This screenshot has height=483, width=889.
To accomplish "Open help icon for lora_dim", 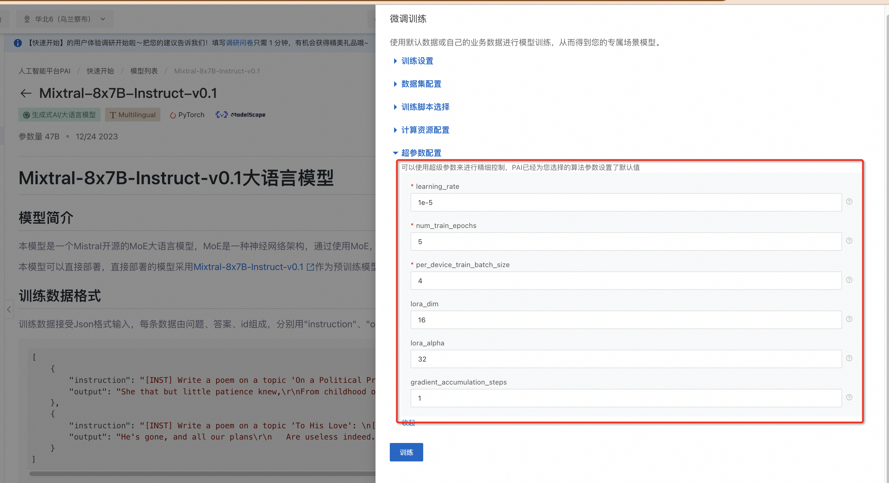I will [x=849, y=319].
